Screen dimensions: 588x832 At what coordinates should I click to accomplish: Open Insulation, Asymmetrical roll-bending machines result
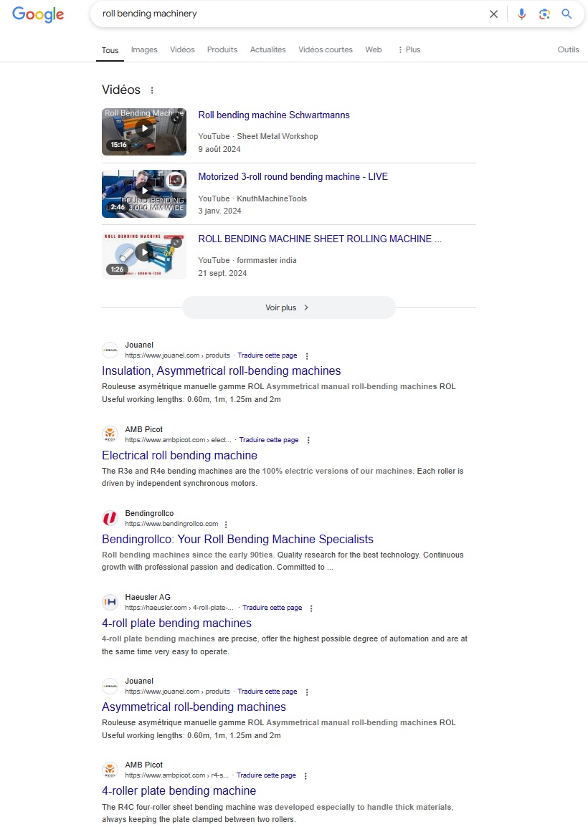coord(221,371)
